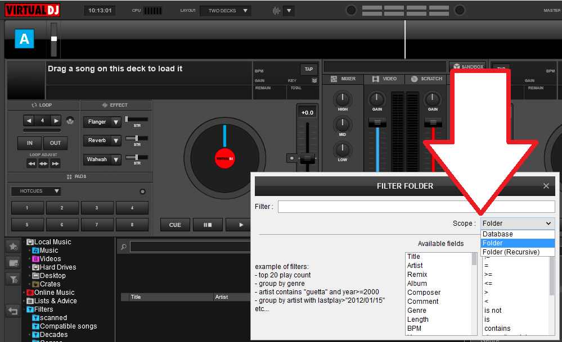The width and height of the screenshot is (562, 342).
Task: Open the HOTCUES pads dropdown
Action: (x=36, y=191)
